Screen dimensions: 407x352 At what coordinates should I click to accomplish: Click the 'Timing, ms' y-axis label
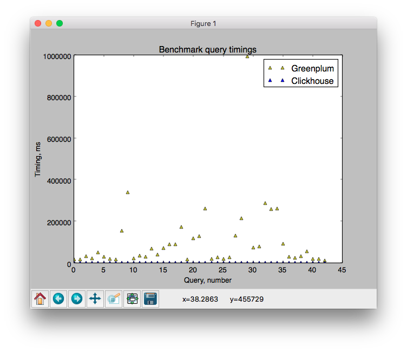pos(38,159)
